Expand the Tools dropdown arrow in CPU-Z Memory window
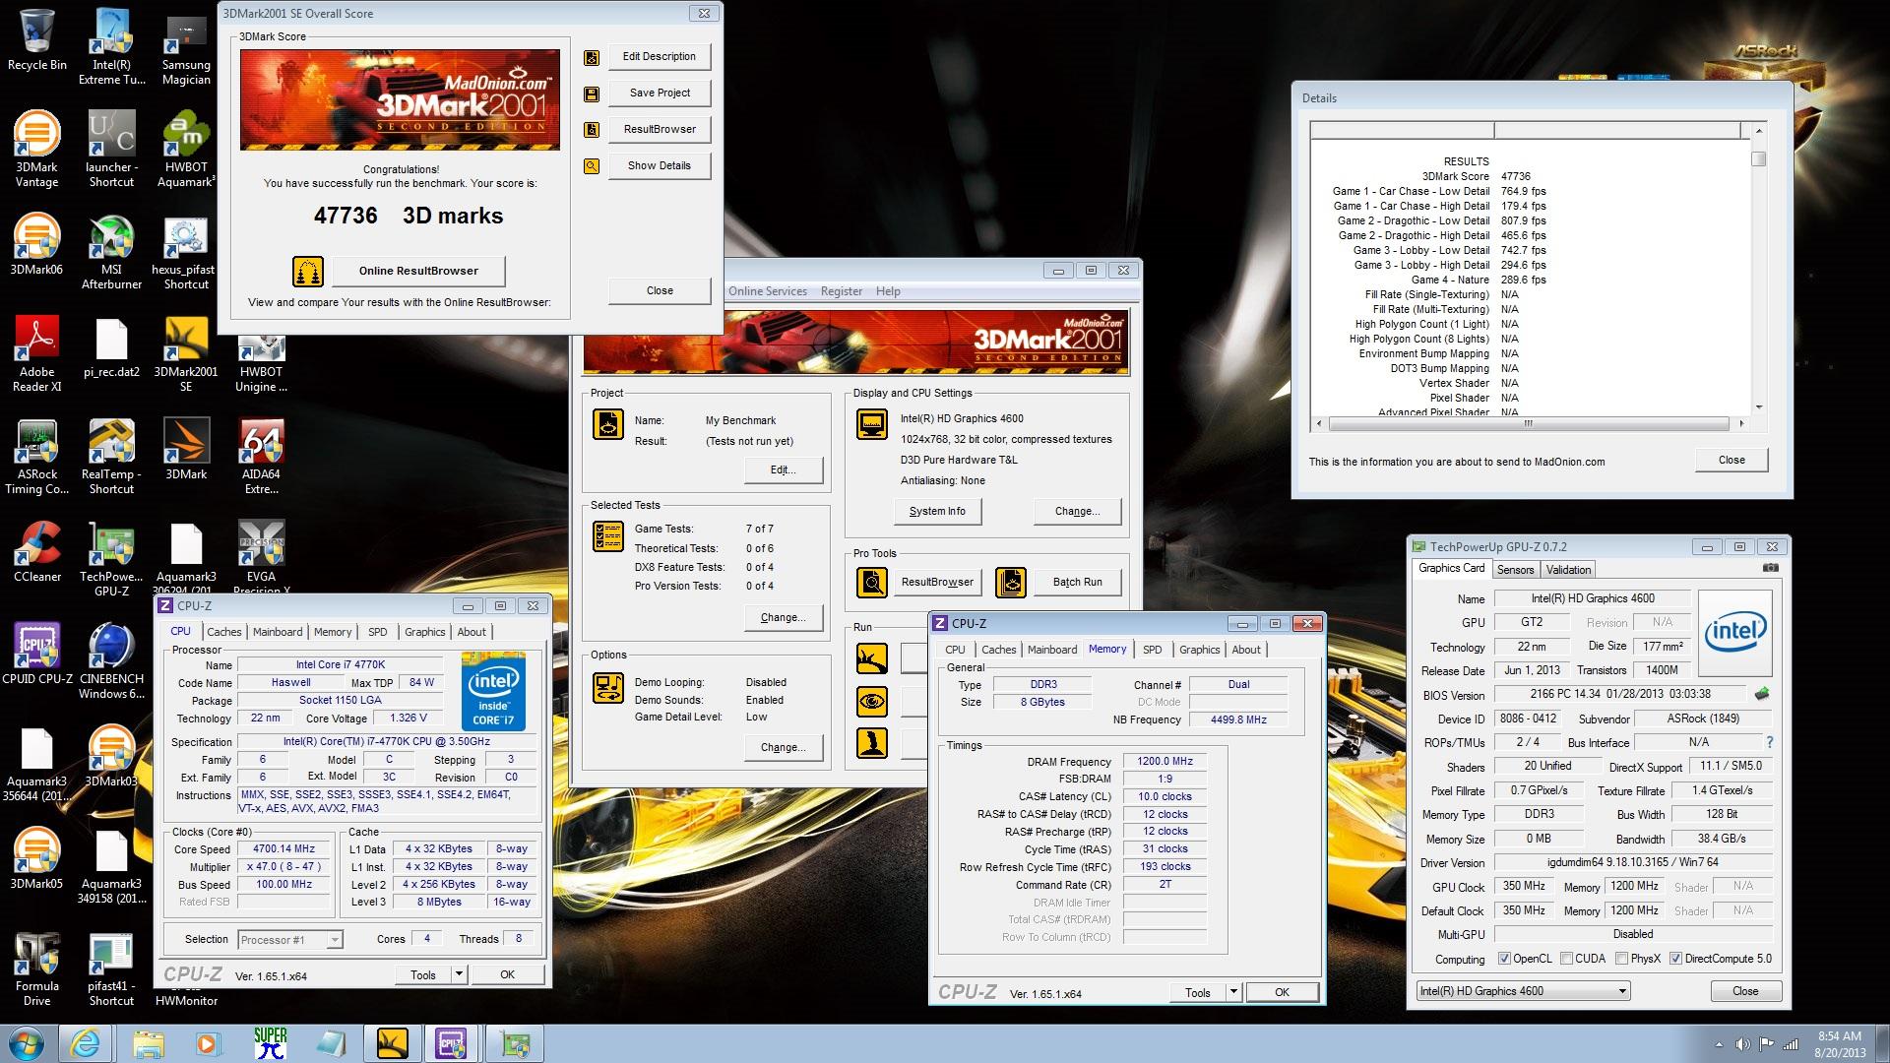 (x=1232, y=992)
